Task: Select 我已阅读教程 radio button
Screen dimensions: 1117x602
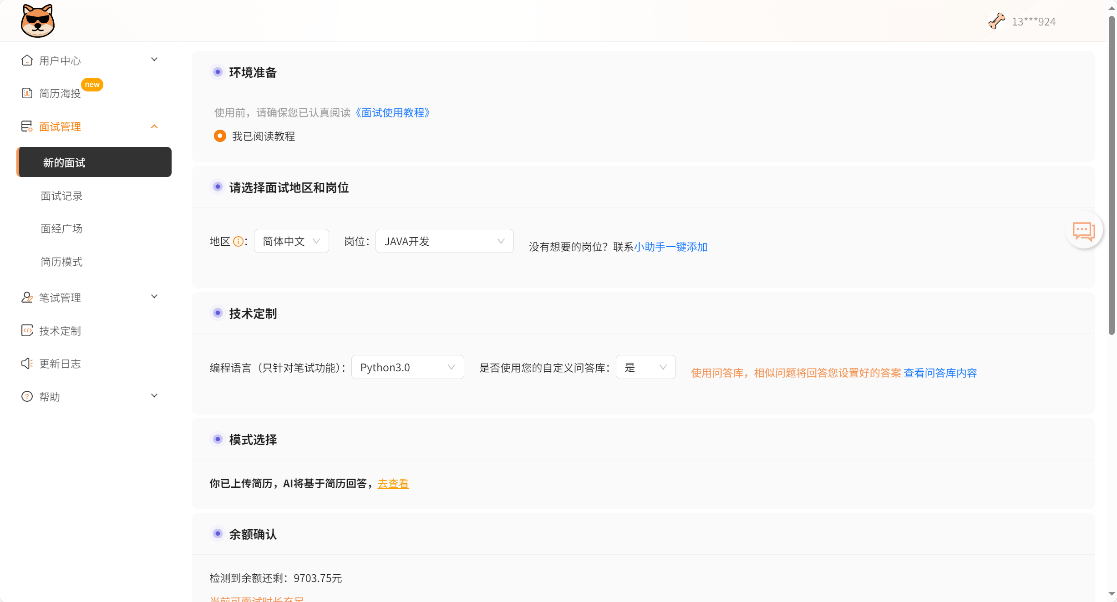Action: coord(220,136)
